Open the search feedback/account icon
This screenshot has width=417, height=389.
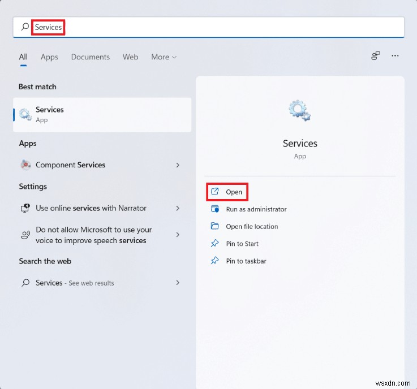point(376,56)
